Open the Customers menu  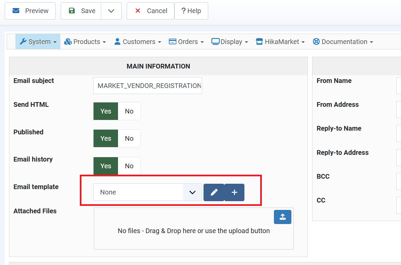[137, 42]
